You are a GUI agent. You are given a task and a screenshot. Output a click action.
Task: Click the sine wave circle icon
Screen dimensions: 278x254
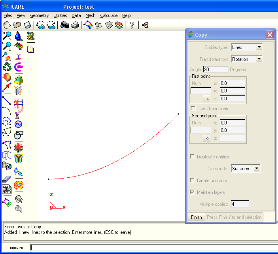(19, 124)
